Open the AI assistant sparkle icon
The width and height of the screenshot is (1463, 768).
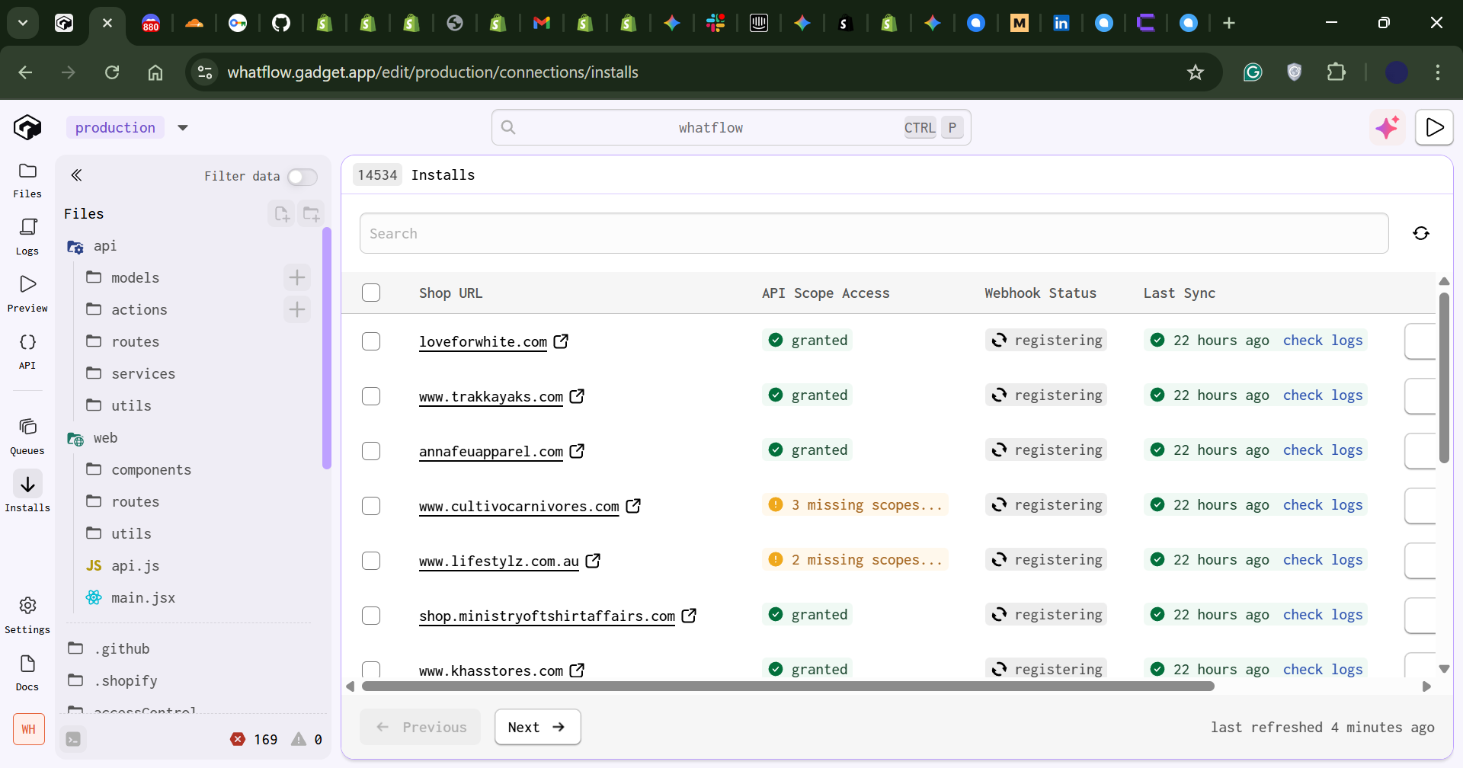click(x=1388, y=127)
